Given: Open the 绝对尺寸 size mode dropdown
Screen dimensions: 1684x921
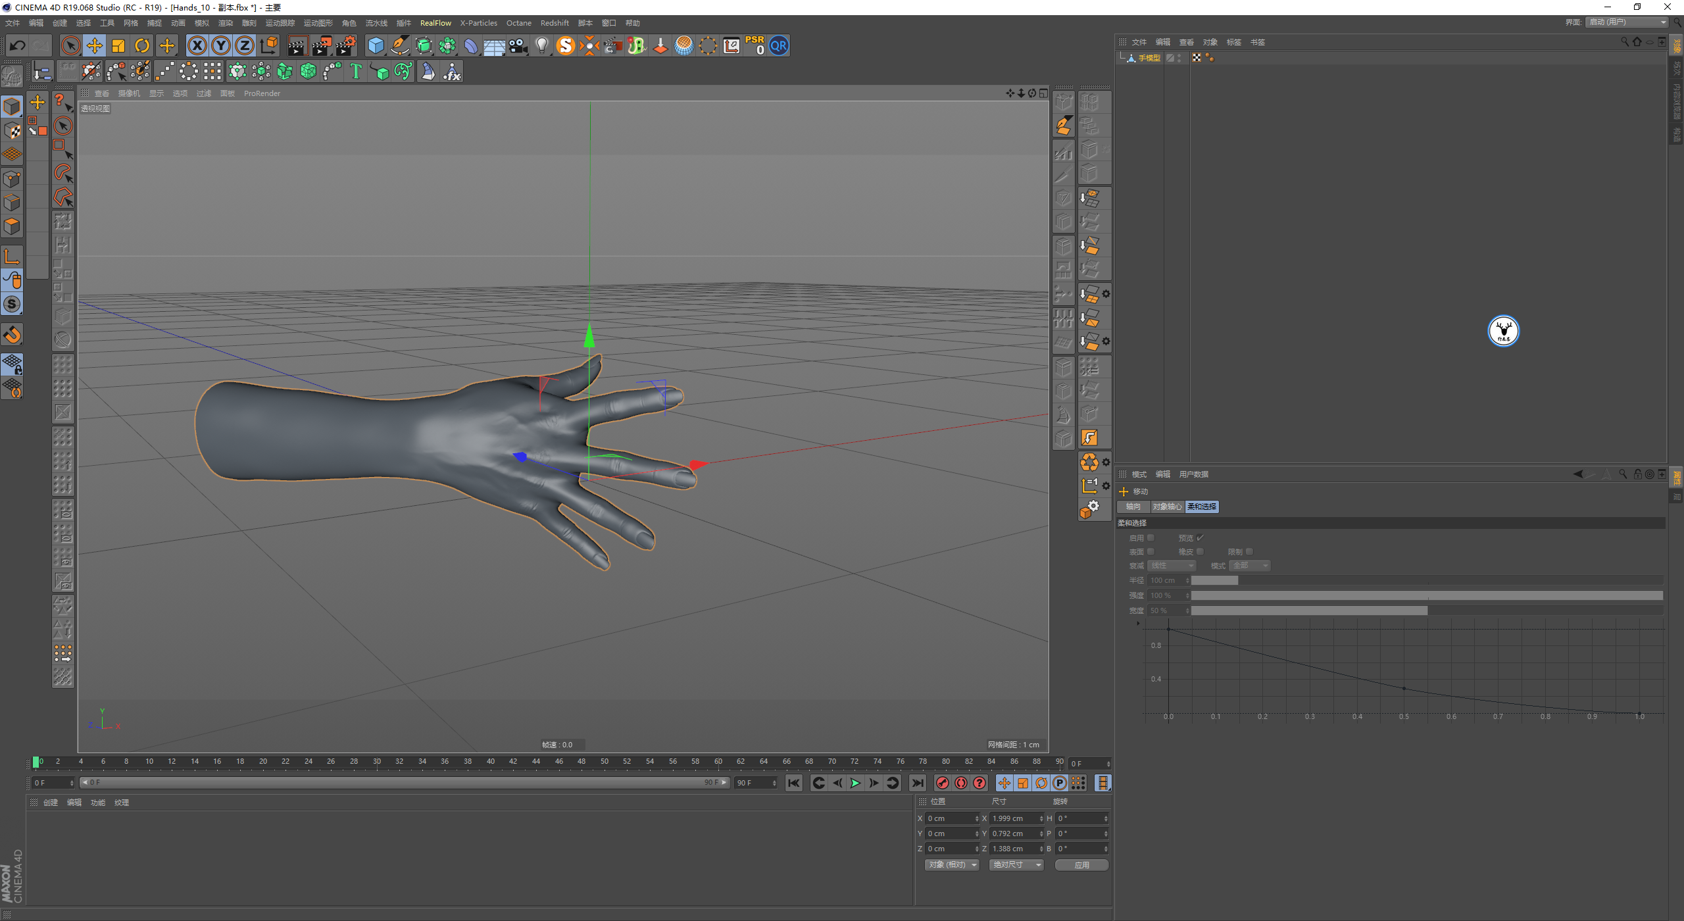Looking at the screenshot, I should [1016, 864].
